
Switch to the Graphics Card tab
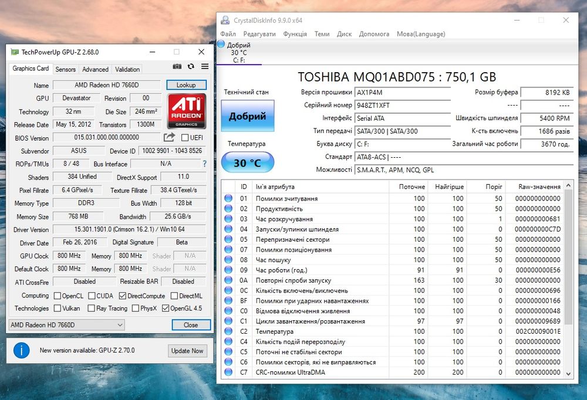(31, 69)
